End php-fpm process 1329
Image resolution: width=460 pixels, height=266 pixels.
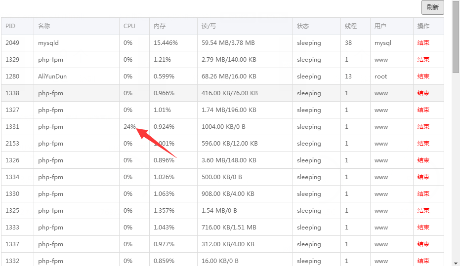click(x=423, y=60)
